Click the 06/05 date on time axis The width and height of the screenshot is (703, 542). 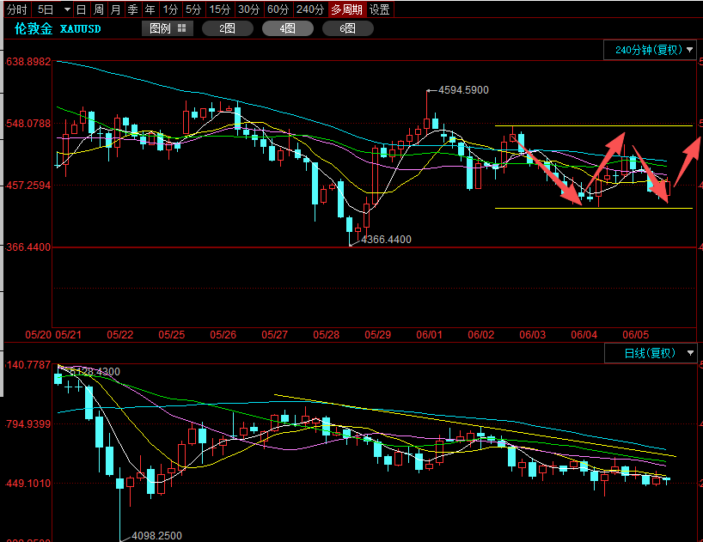click(x=635, y=335)
